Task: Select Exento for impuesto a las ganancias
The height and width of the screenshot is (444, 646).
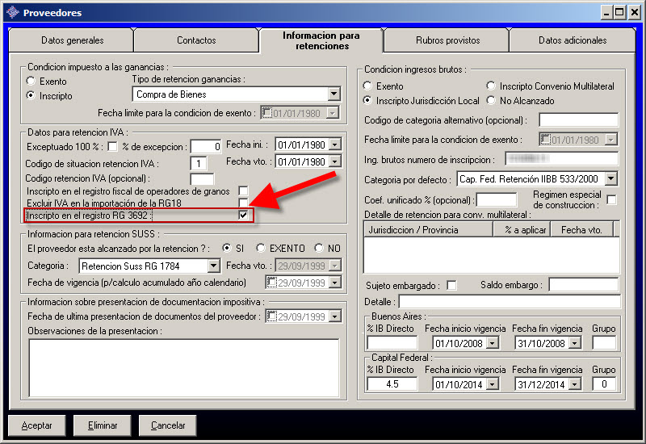Action: coord(31,82)
